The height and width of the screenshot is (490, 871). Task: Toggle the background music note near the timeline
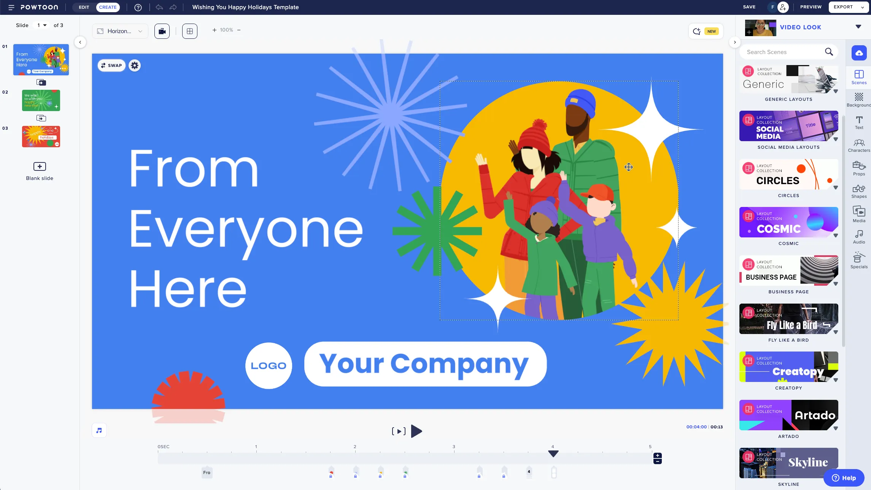click(x=99, y=430)
